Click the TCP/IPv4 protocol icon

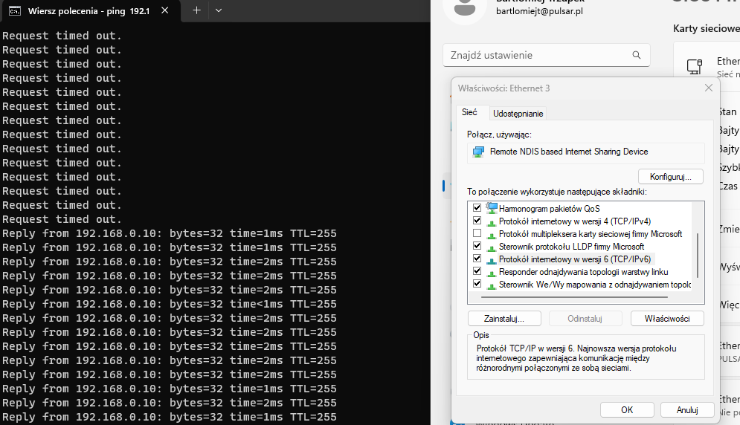(492, 221)
